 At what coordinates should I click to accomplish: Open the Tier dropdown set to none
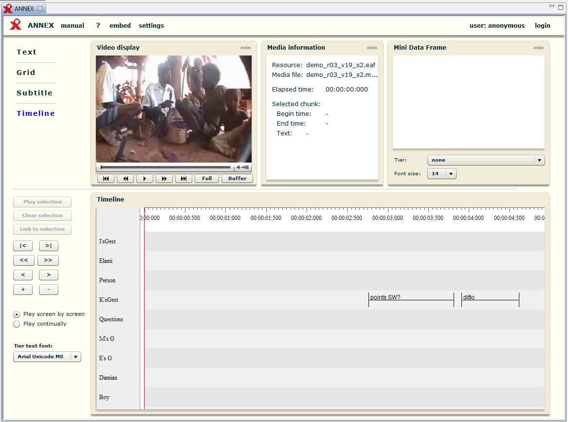click(x=486, y=160)
